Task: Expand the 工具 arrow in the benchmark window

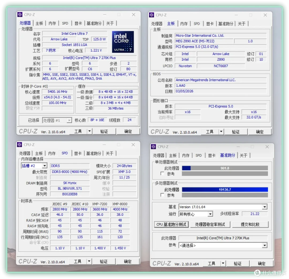Action: (223, 263)
